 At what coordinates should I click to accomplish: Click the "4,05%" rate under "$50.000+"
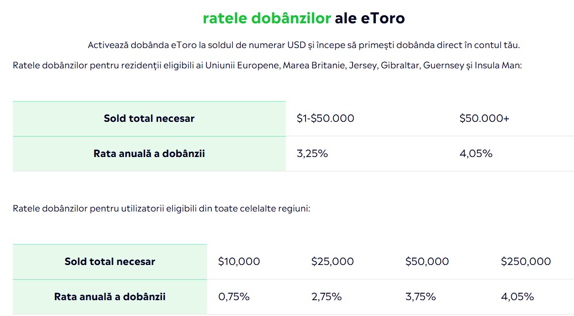(475, 154)
